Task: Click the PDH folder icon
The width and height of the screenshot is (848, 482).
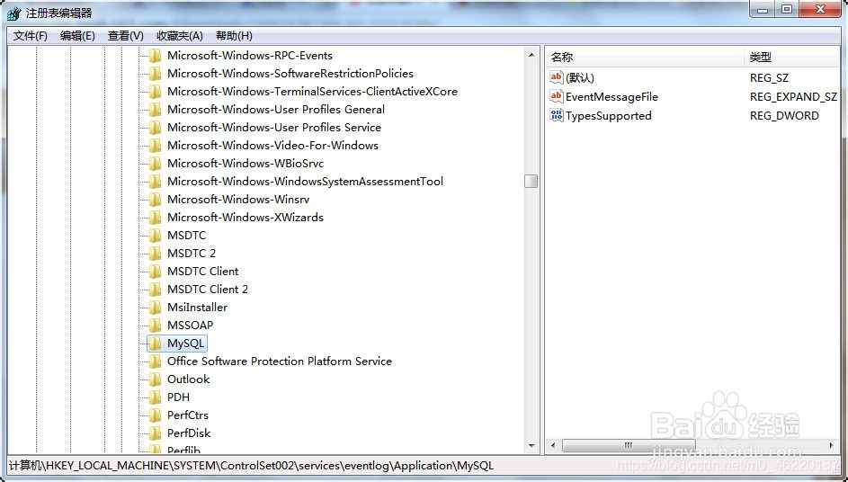Action: [156, 397]
